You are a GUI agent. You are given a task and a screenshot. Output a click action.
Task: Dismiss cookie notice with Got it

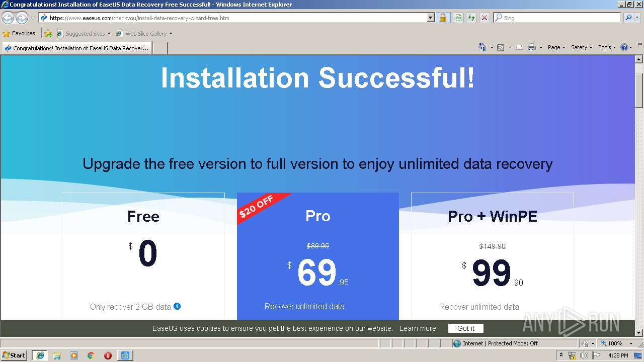466,328
